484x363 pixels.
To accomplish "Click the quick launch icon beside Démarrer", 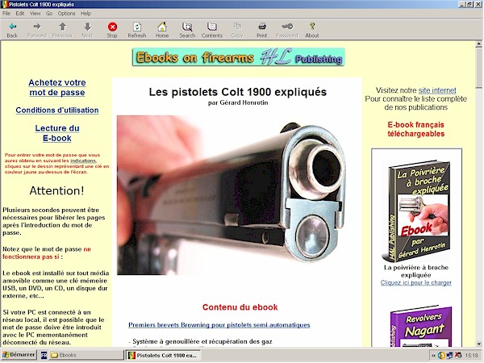I will 44,355.
